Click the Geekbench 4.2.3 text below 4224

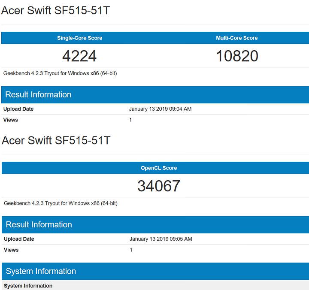coord(60,73)
